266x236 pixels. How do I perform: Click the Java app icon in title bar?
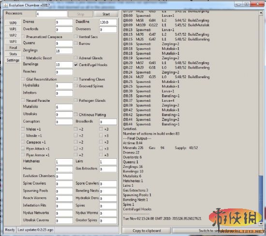click(x=5, y=5)
